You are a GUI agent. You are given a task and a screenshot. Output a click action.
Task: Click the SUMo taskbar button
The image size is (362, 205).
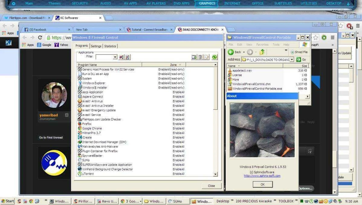(x=177, y=201)
